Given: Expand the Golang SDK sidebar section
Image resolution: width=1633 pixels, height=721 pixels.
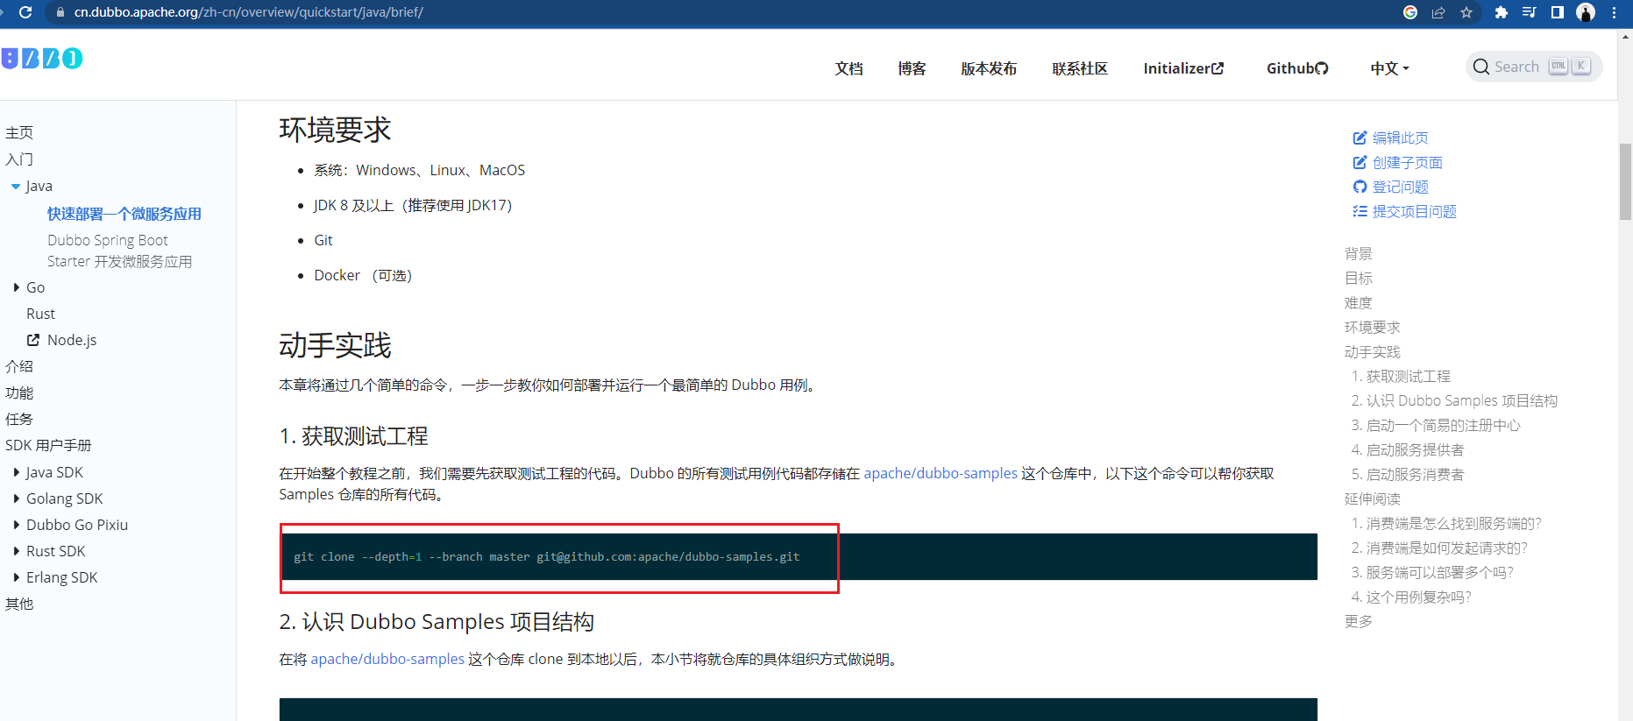Looking at the screenshot, I should pos(16,498).
